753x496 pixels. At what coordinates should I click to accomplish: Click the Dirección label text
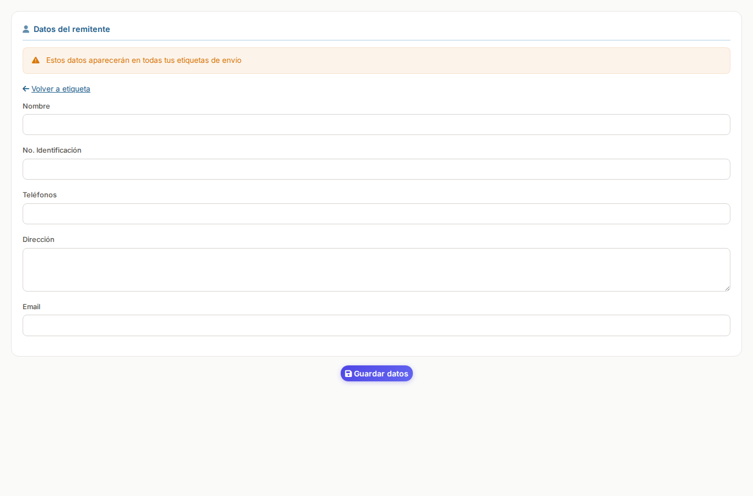click(x=39, y=240)
